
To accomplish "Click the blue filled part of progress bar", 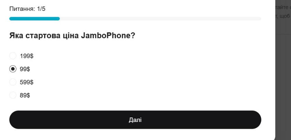I will point(34,19).
